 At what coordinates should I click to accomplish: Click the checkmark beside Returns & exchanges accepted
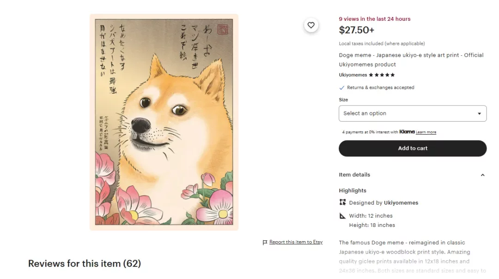click(x=342, y=87)
